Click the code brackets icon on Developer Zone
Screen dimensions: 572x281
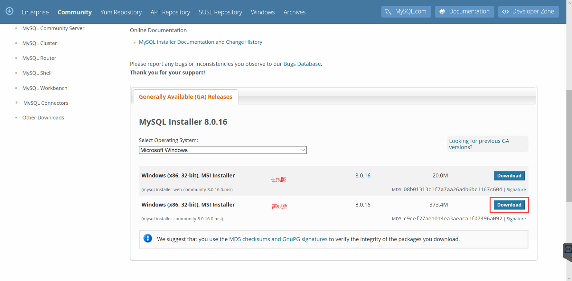click(505, 12)
